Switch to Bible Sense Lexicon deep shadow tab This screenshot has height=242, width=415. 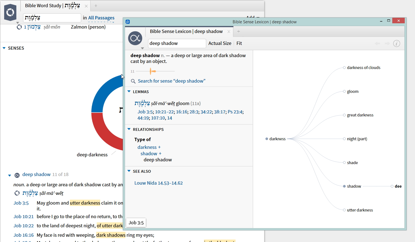(186, 31)
